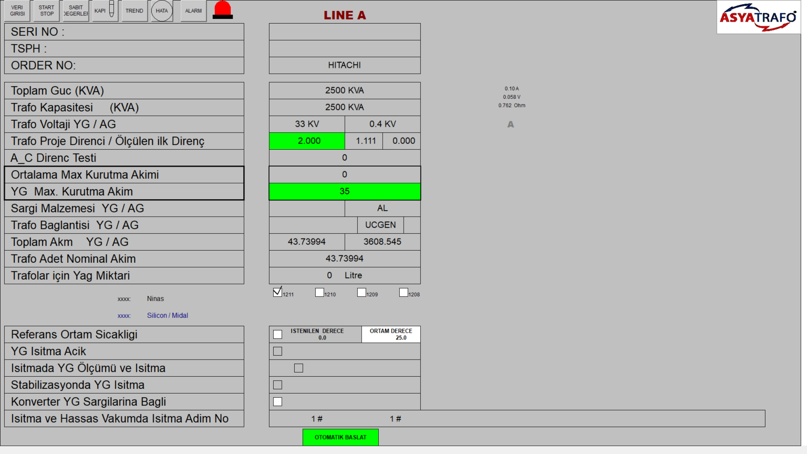Toggle the ISTENILEN DERECE checkbox
The height and width of the screenshot is (454, 807).
click(277, 334)
